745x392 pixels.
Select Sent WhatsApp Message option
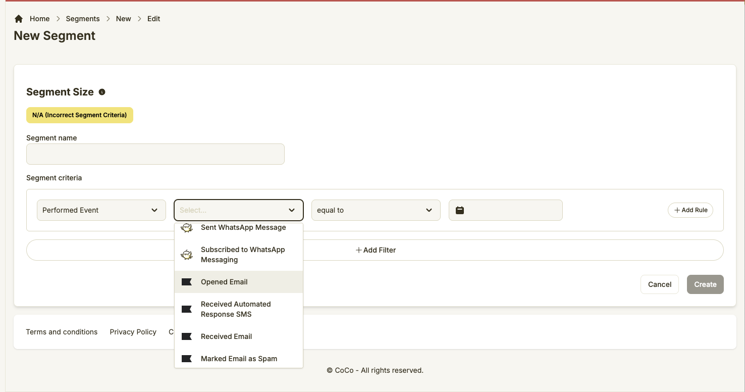pos(243,228)
